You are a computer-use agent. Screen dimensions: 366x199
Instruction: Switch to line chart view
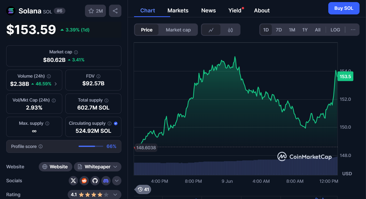pos(211,30)
